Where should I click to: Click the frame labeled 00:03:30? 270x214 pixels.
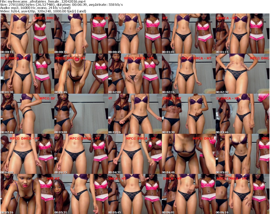[x=189, y=114]
